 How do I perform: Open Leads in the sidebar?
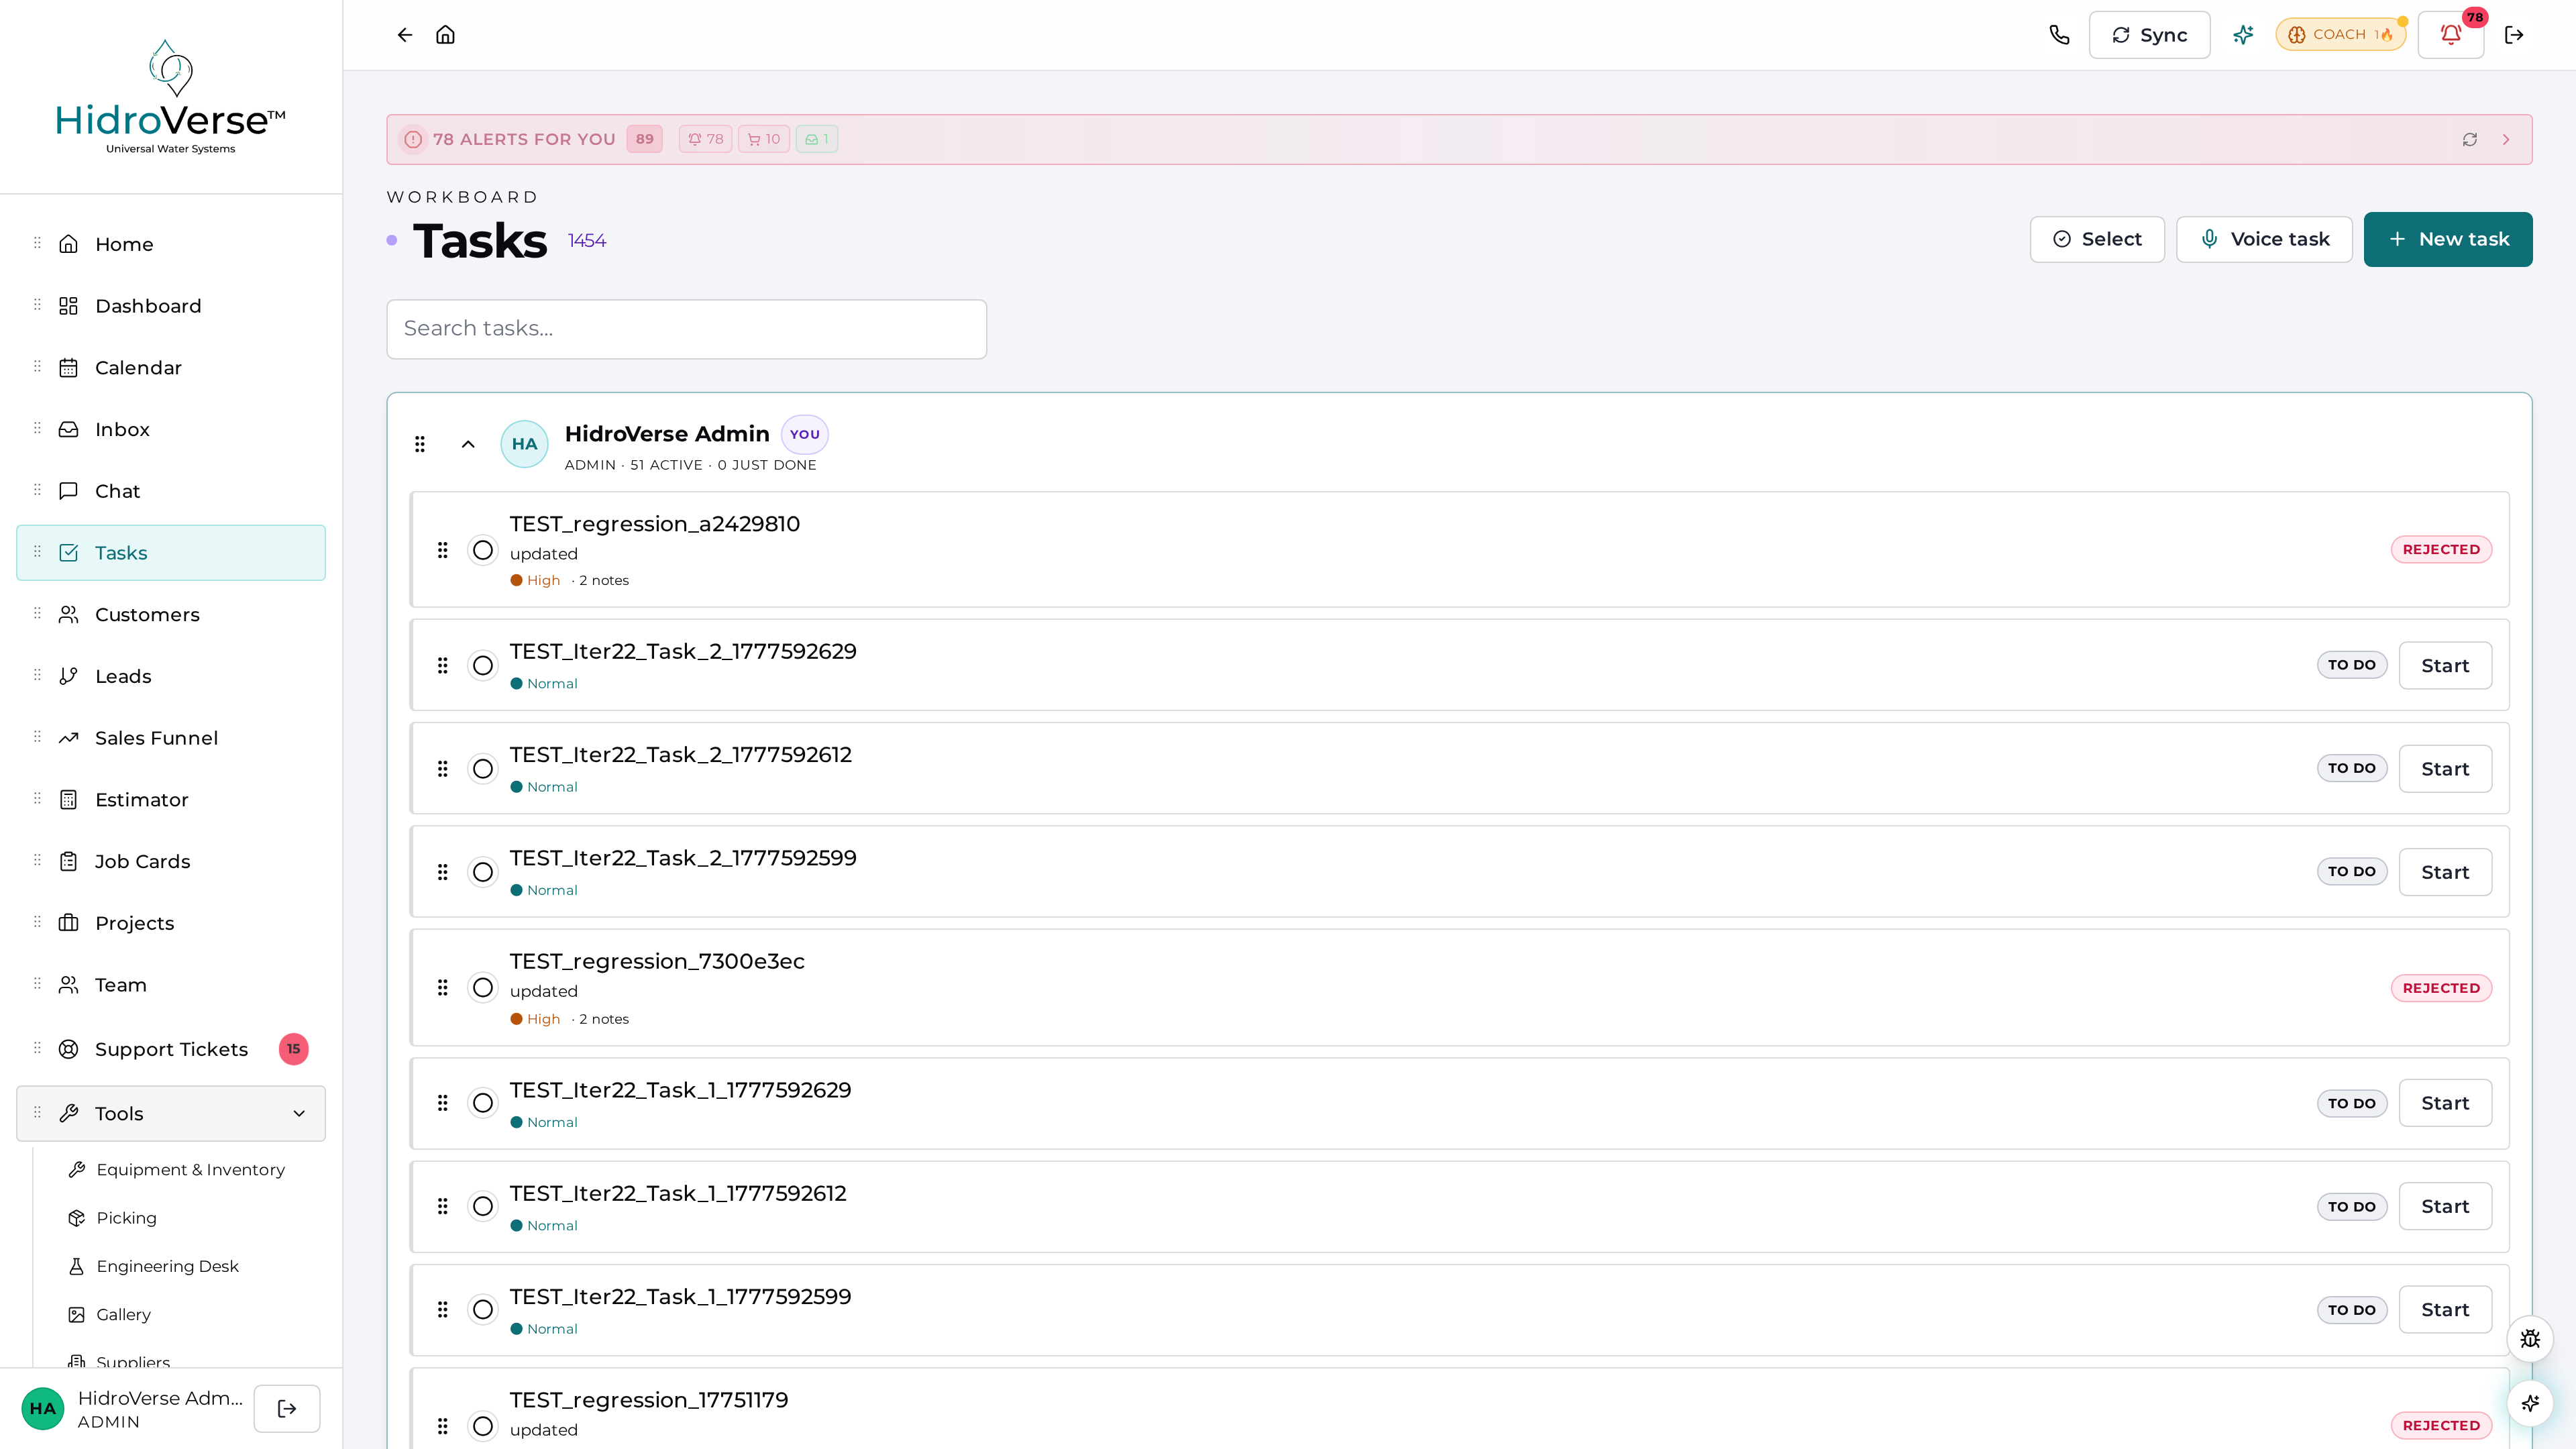[171, 676]
